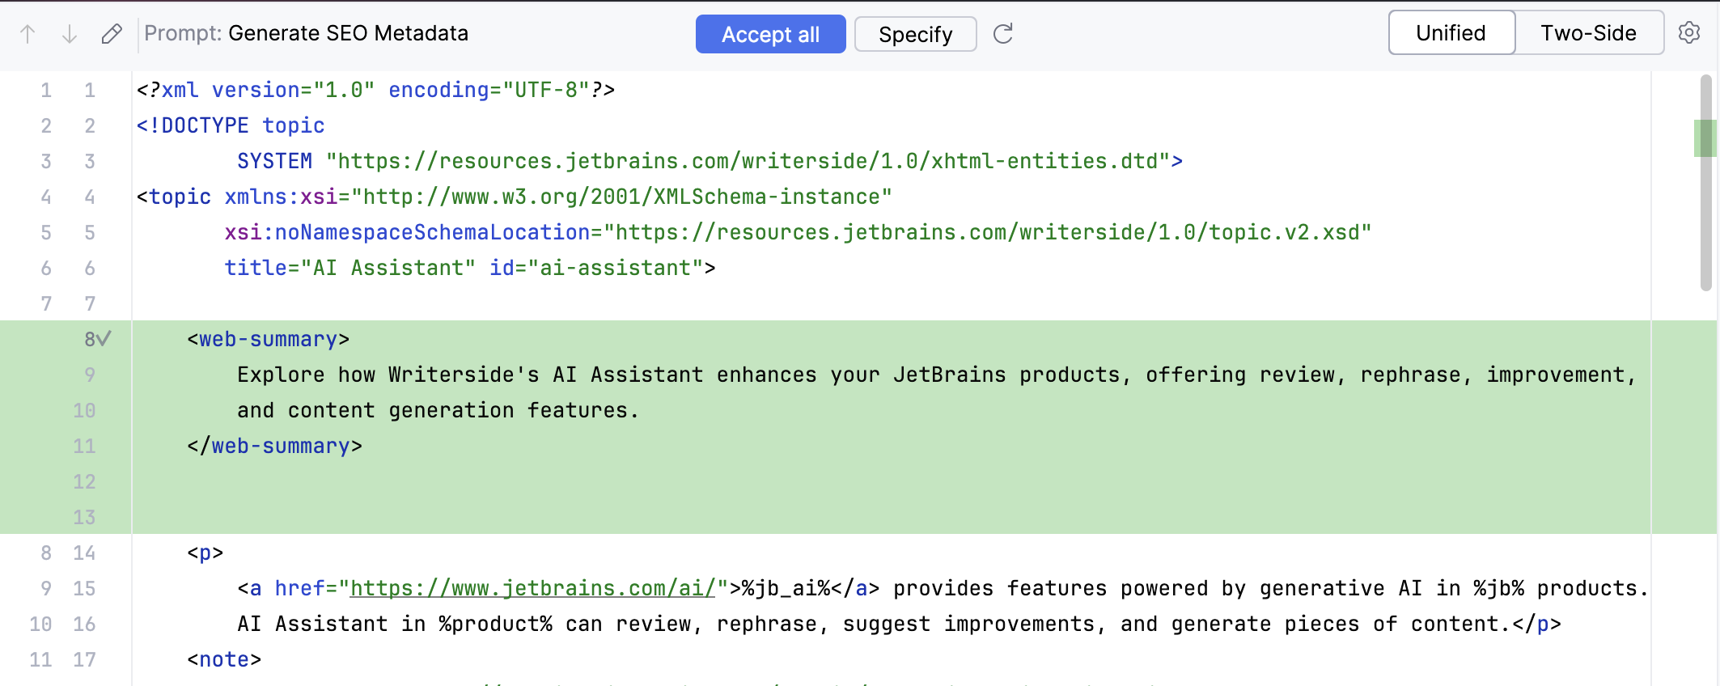The height and width of the screenshot is (686, 1720).
Task: Click the DOCTYPE topic declaration
Action: click(231, 125)
